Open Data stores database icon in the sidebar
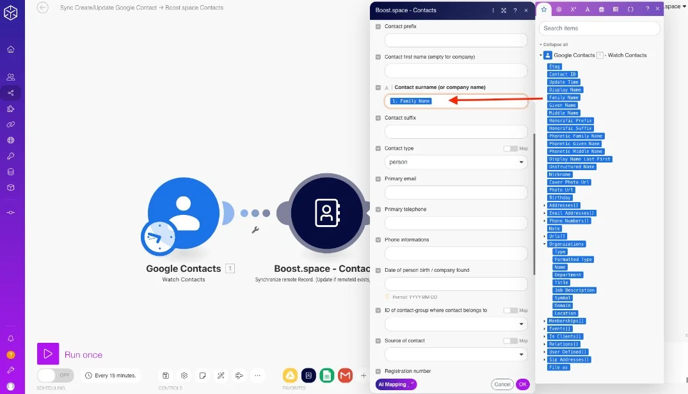The width and height of the screenshot is (688, 394). pos(11,172)
